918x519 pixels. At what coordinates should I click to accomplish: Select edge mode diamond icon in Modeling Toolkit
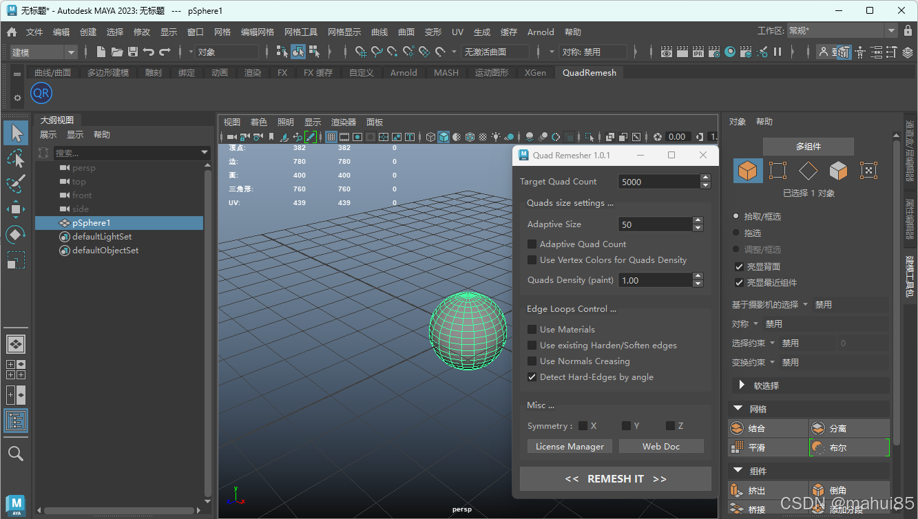(x=808, y=170)
